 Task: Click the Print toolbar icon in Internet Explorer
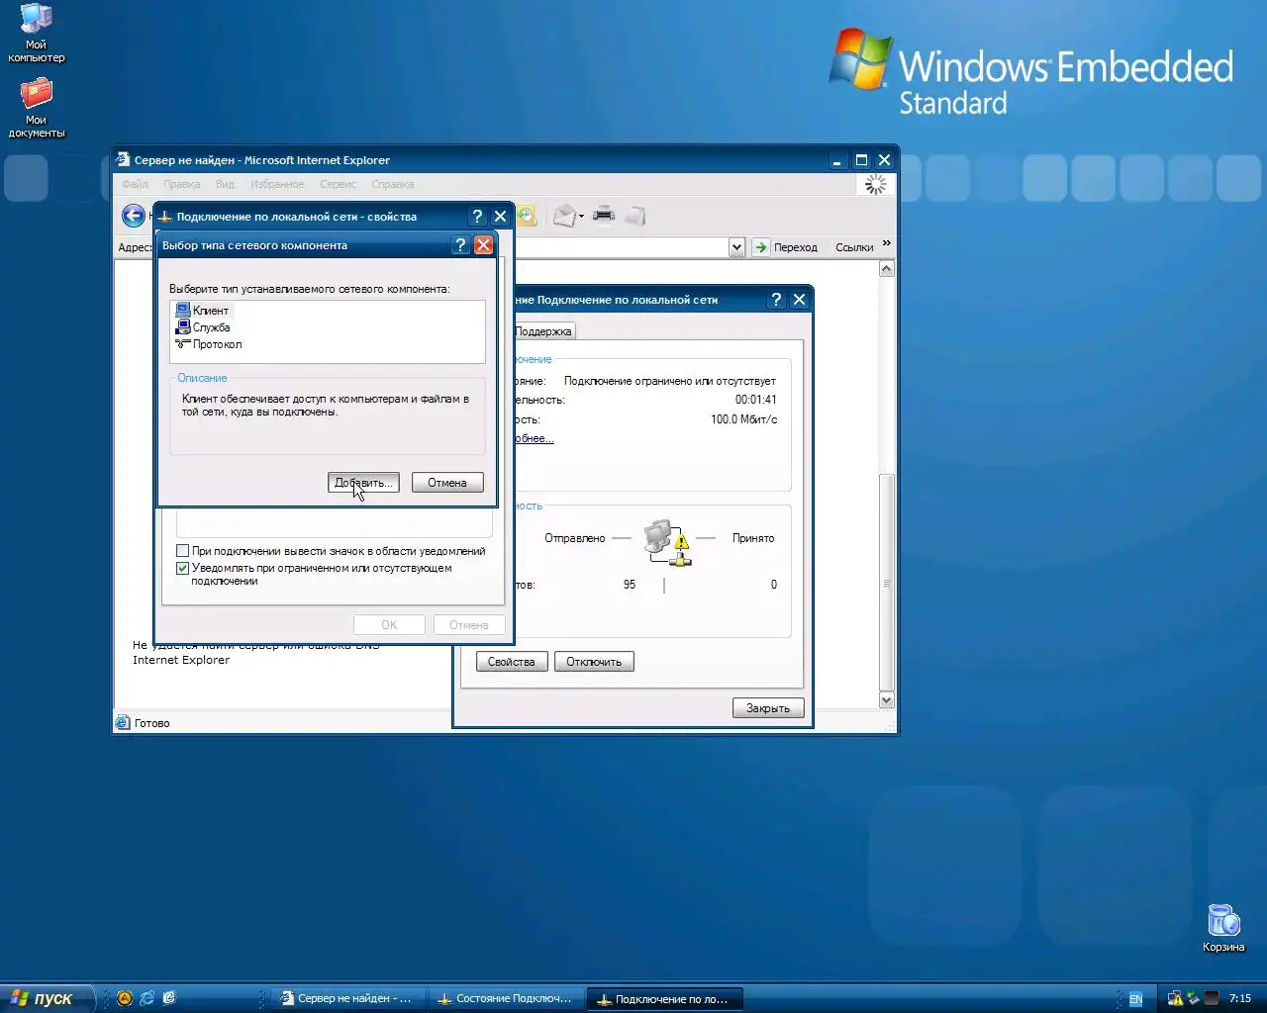[x=604, y=215]
